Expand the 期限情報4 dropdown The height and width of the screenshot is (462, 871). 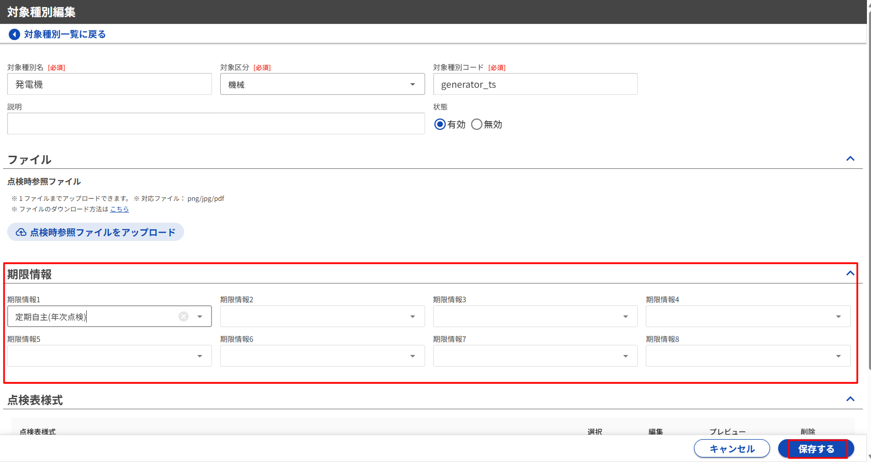748,316
